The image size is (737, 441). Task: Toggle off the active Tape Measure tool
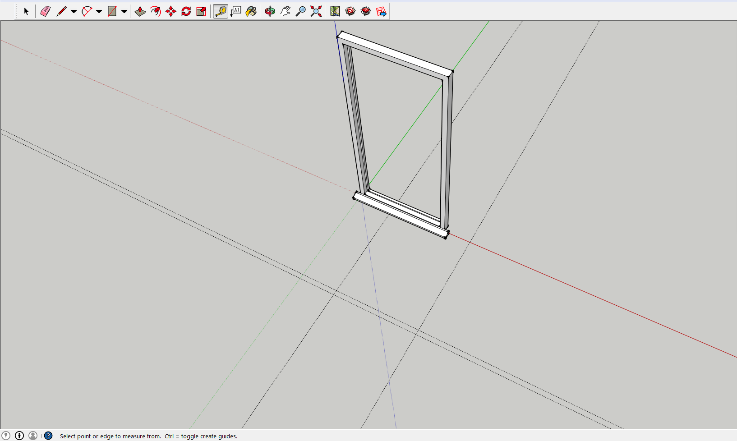[x=220, y=12]
